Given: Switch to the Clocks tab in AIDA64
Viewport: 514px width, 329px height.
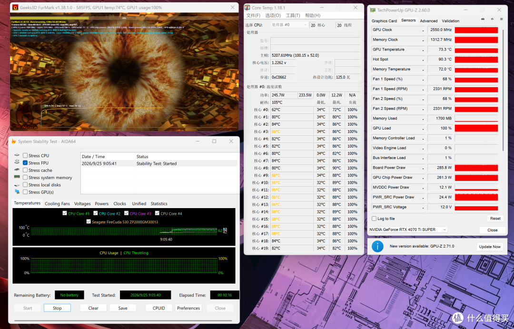Looking at the screenshot, I should [x=119, y=203].
